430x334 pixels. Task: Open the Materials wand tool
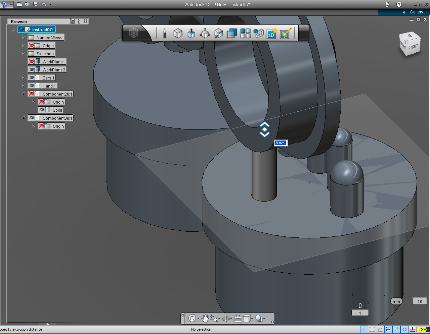(x=286, y=33)
